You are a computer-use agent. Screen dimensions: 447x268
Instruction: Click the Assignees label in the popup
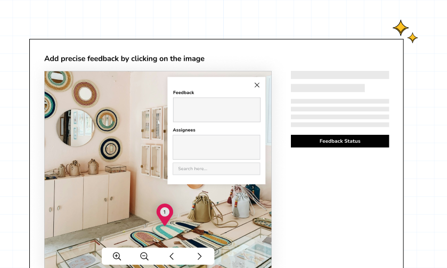(x=184, y=130)
